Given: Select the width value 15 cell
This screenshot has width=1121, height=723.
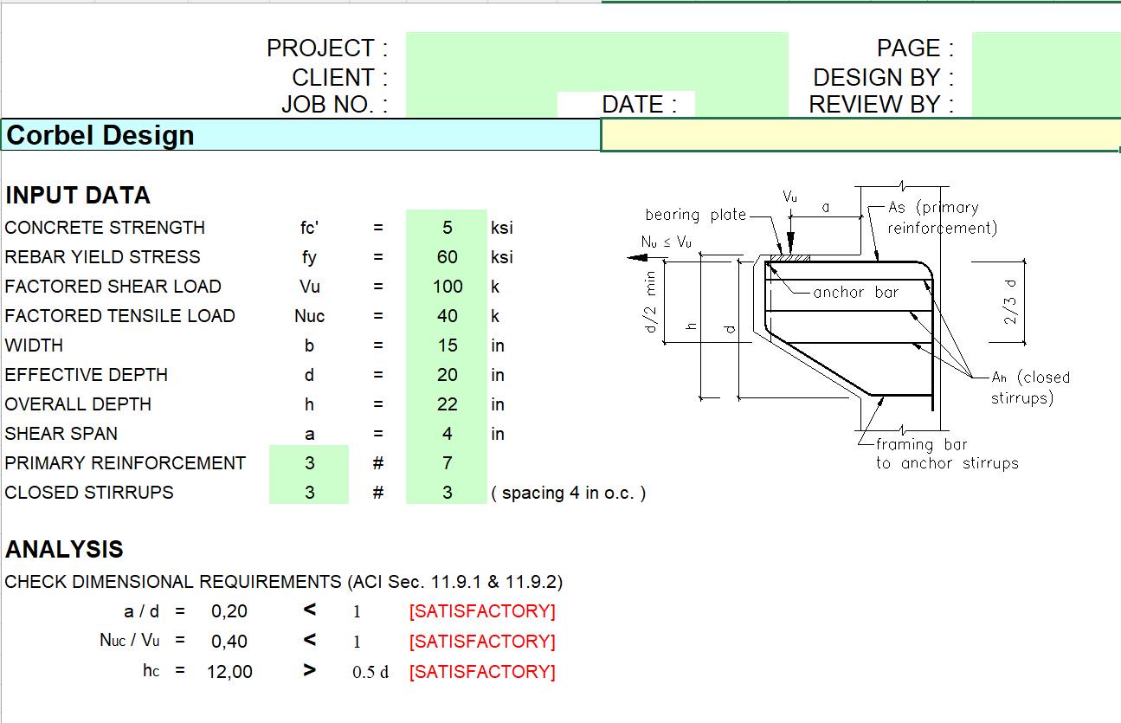Looking at the screenshot, I should (447, 345).
